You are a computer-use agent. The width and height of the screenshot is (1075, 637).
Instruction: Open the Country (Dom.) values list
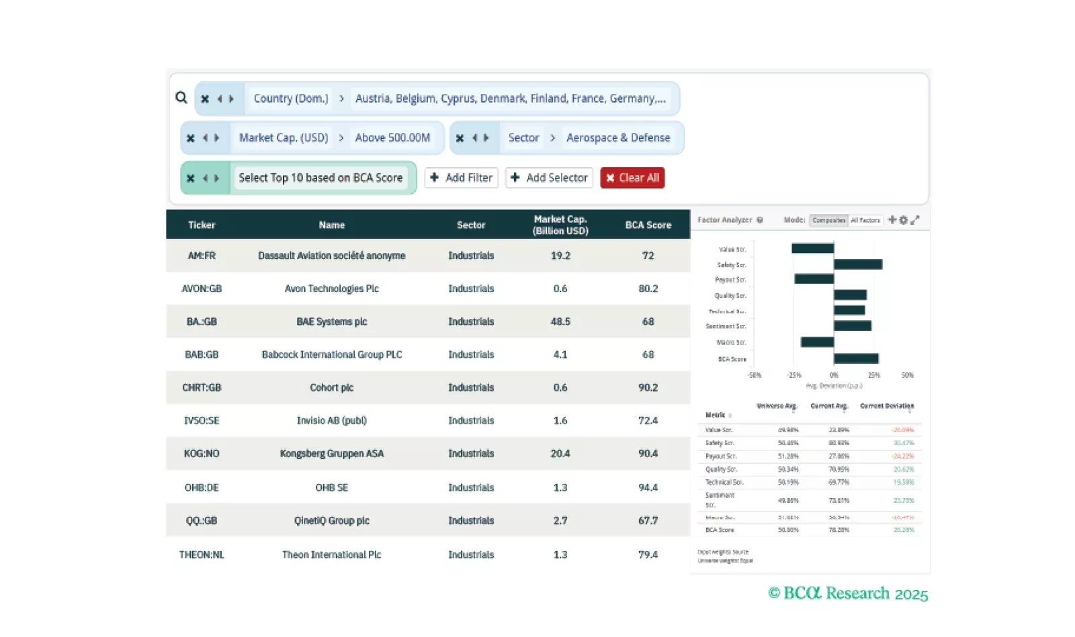[510, 99]
